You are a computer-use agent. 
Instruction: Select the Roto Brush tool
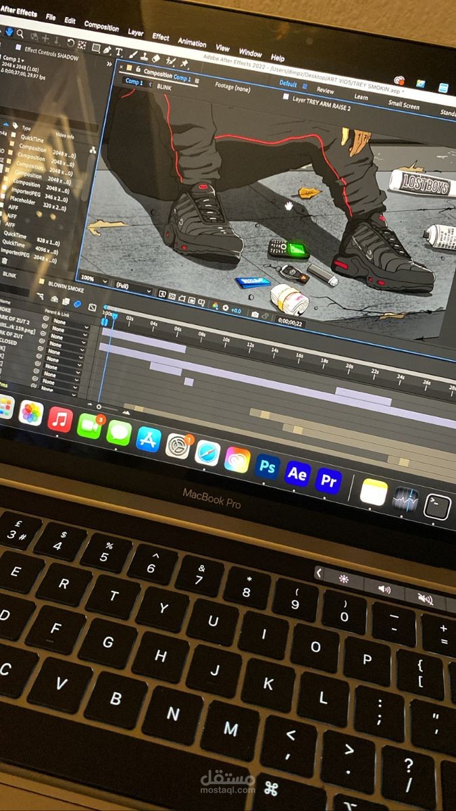point(170,61)
